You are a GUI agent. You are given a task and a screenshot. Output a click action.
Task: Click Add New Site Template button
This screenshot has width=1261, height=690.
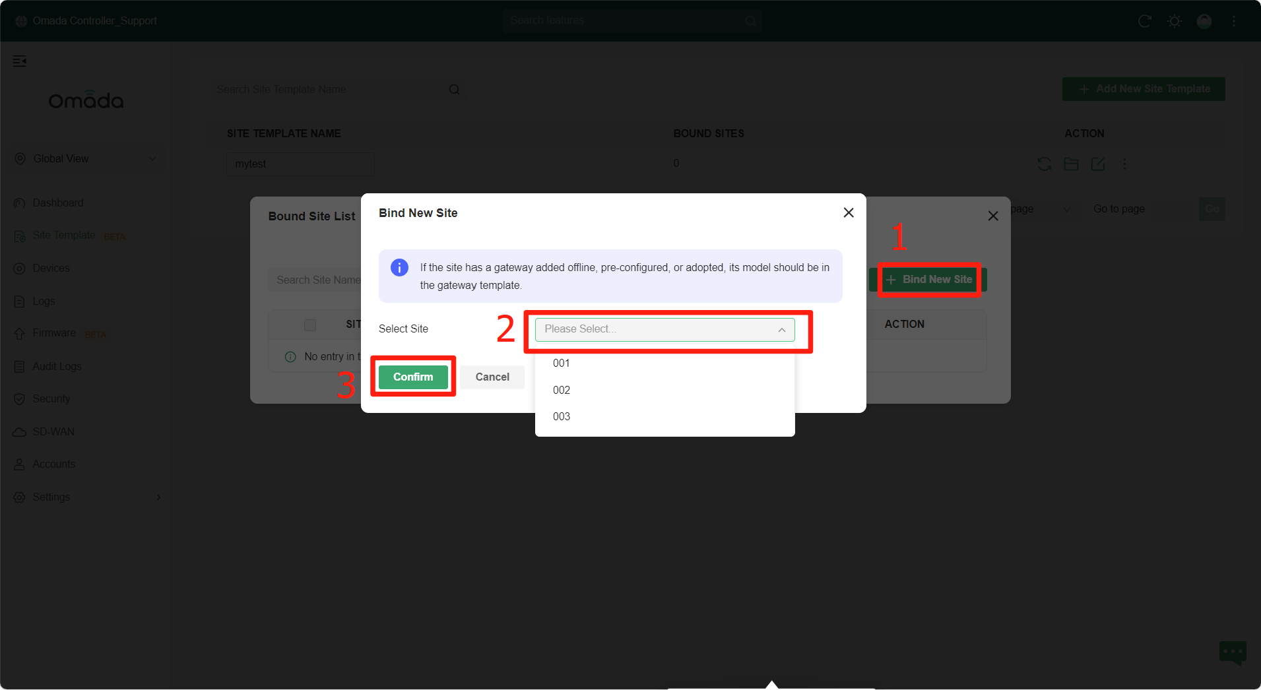(x=1144, y=89)
